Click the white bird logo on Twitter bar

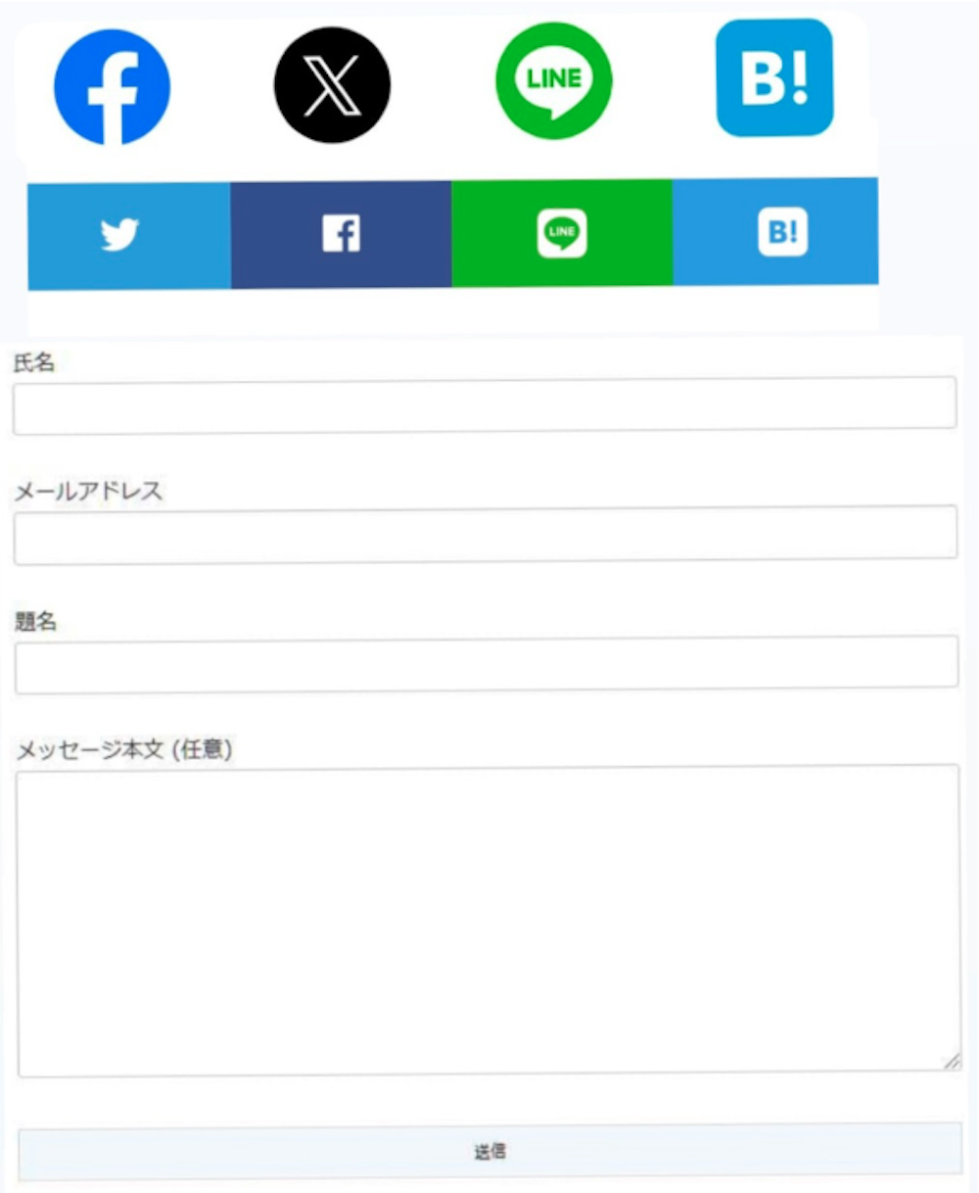click(x=119, y=235)
